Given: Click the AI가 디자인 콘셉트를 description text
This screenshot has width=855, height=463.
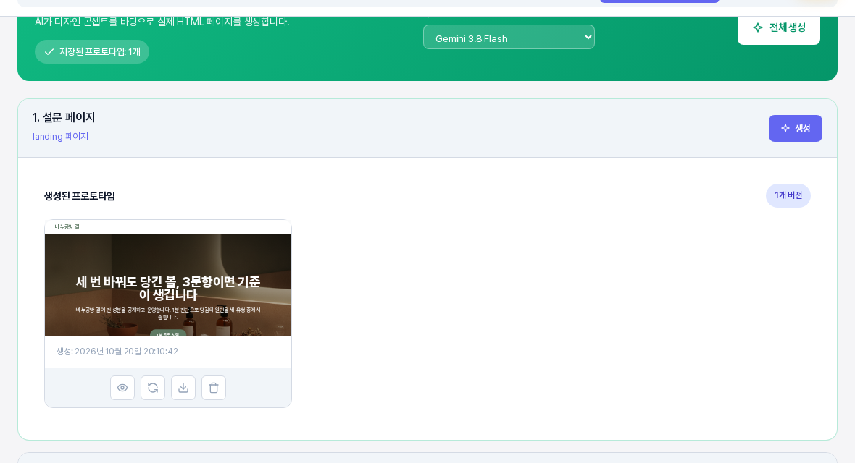Looking at the screenshot, I should tap(162, 22).
